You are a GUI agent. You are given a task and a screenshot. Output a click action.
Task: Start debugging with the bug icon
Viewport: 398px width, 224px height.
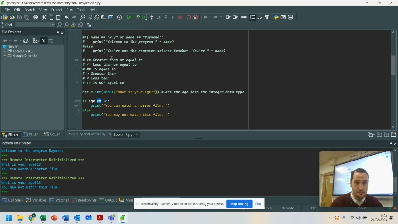click(x=137, y=17)
